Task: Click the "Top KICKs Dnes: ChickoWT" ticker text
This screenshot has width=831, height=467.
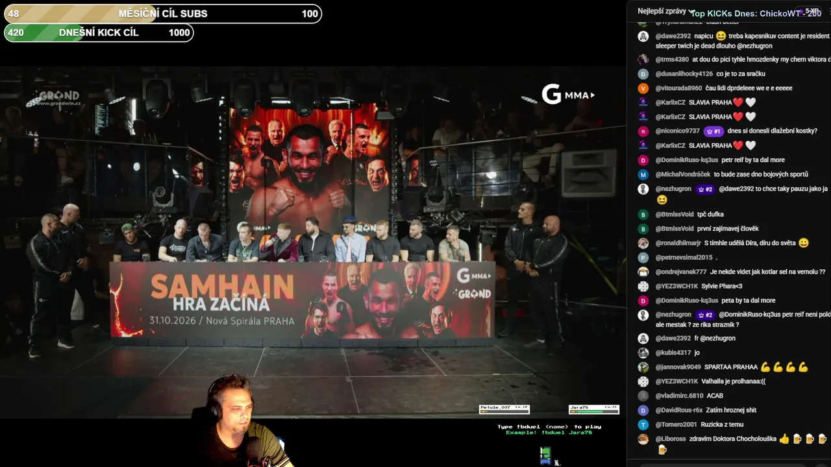Action: 756,14
